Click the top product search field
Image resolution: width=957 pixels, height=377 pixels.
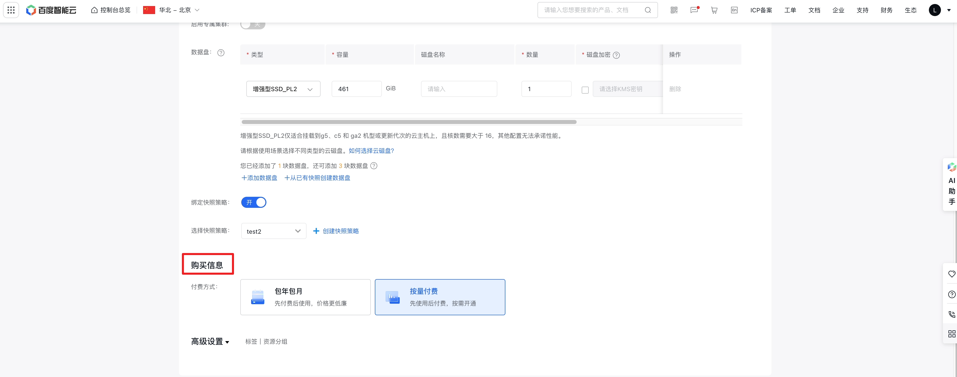pyautogui.click(x=597, y=10)
